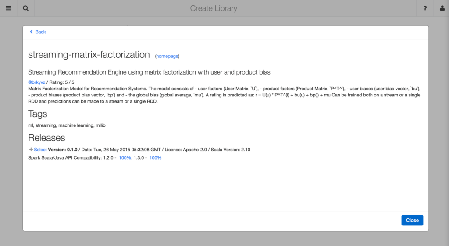Click the Tags section heading
The height and width of the screenshot is (246, 449).
tap(38, 114)
